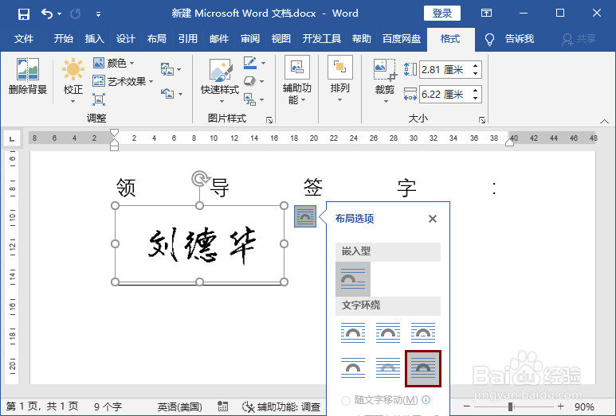
Task: Choose the Tight text wrapping option
Action: 388,332
